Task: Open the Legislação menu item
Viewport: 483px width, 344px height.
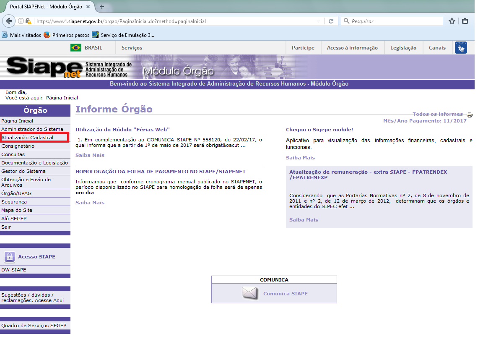Action: pos(403,48)
